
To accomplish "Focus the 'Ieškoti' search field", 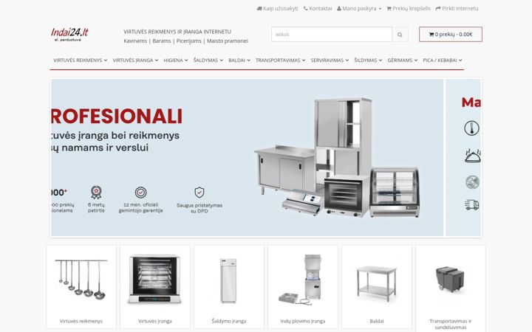I will 332,35.
